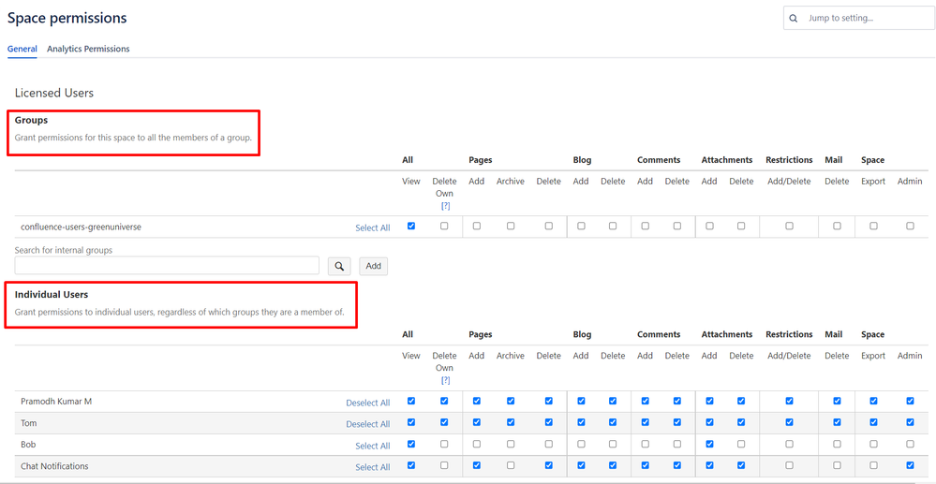Click Select All for Bob
This screenshot has height=484, width=936.
pos(373,446)
